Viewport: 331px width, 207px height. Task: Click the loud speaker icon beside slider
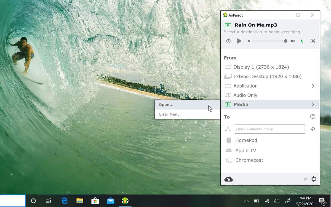(292, 41)
